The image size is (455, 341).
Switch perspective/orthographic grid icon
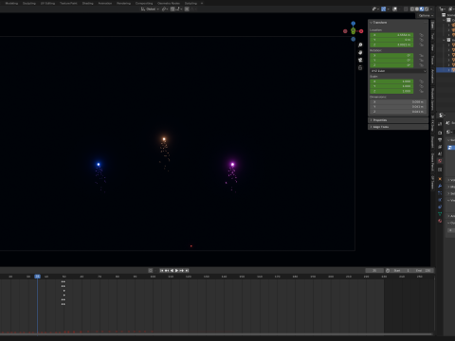(x=360, y=68)
